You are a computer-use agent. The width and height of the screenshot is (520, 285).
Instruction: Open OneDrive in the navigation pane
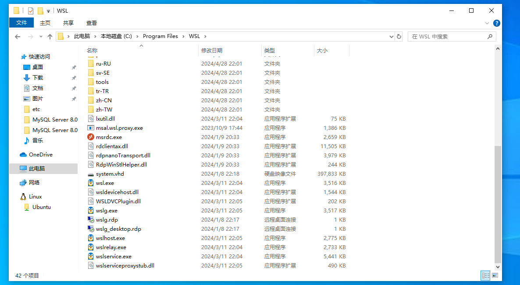click(x=36, y=154)
